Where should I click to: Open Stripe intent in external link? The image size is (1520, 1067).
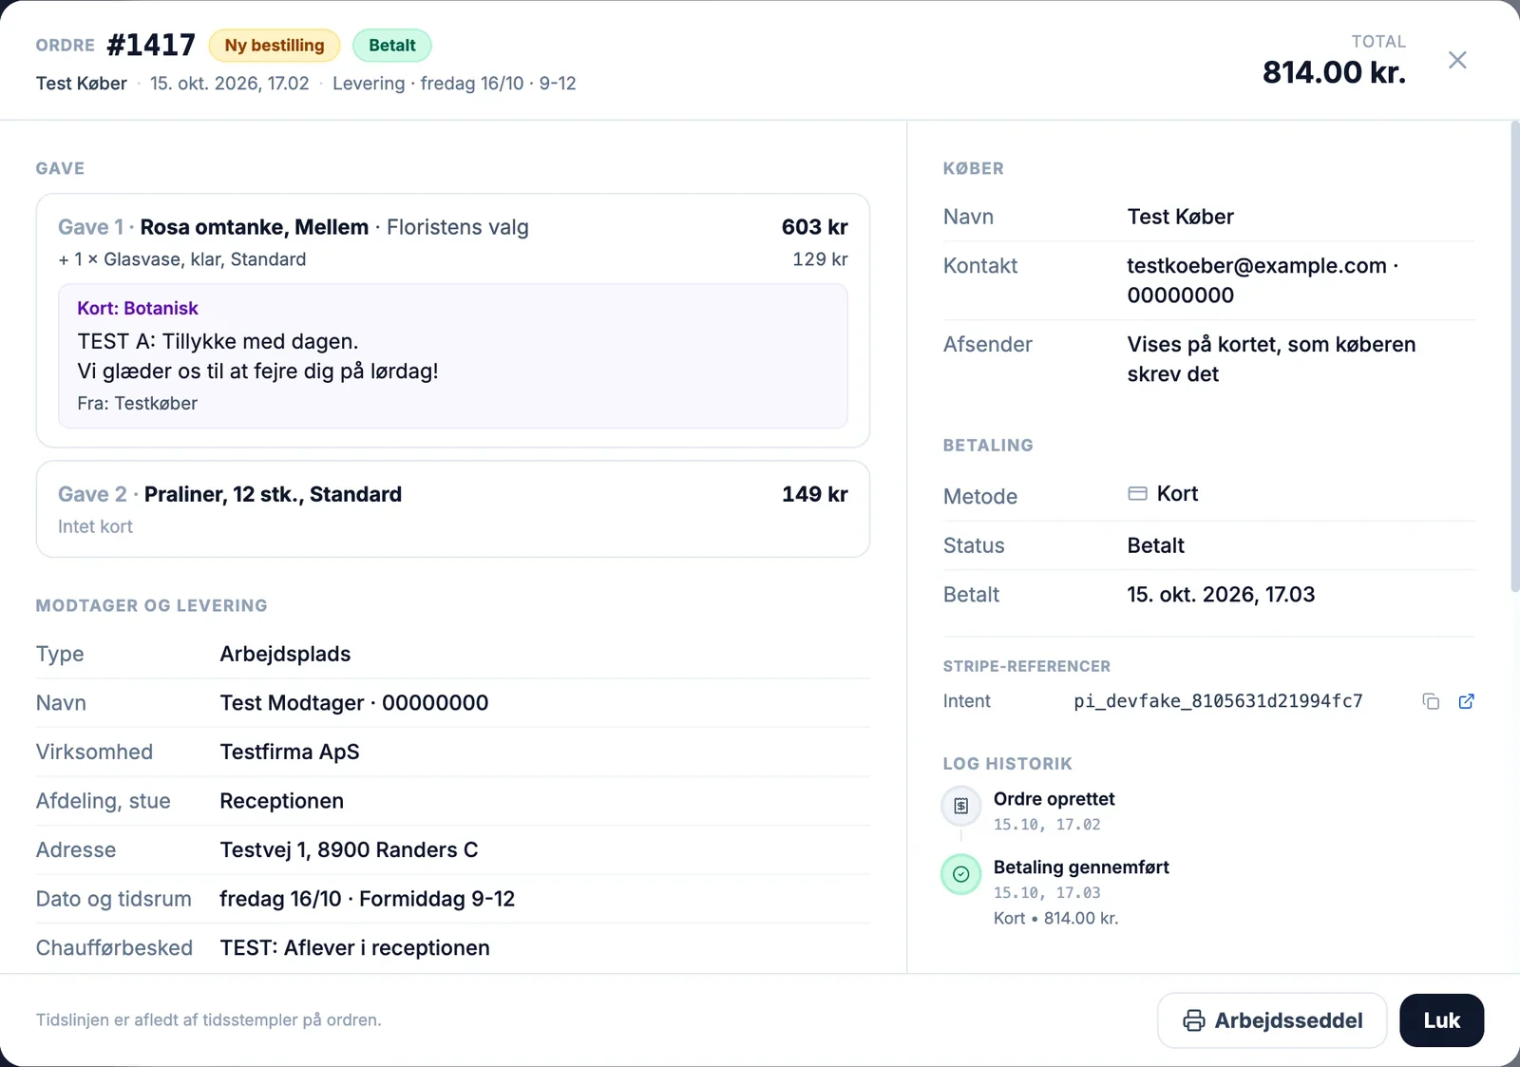click(x=1466, y=701)
